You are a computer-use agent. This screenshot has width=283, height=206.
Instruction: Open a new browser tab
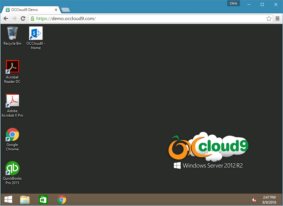tap(66, 10)
